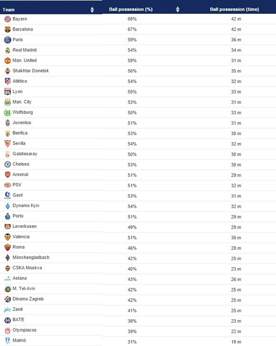This screenshot has height=346, width=276.
Task: Click the Man. United crest icon
Action: (8, 61)
